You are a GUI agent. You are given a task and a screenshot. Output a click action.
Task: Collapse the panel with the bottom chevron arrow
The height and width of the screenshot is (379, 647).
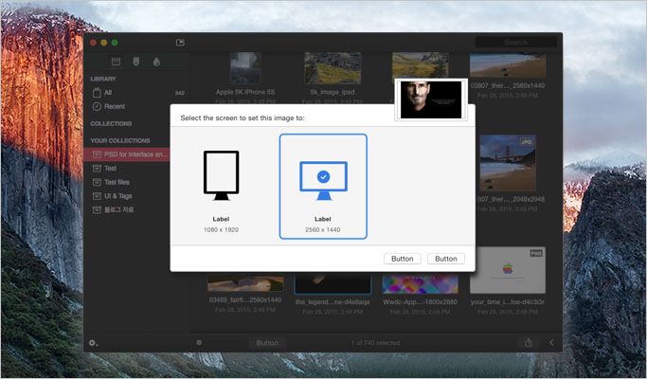551,342
